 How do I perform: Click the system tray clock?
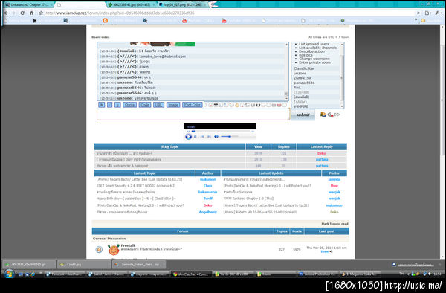[x=437, y=274]
